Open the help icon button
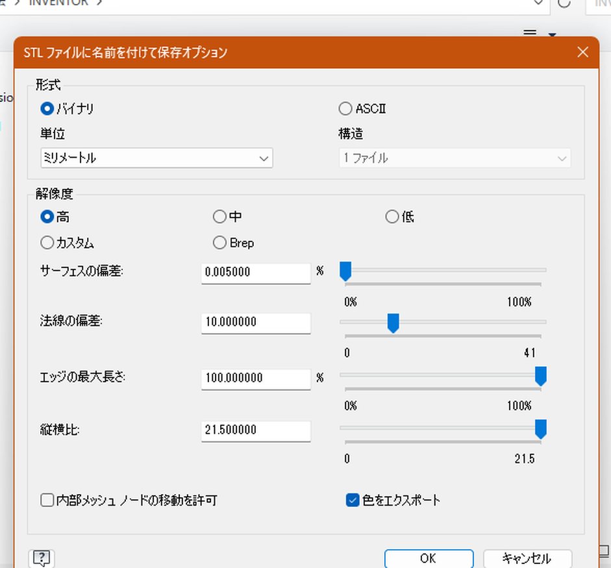This screenshot has width=611, height=568. point(42,558)
